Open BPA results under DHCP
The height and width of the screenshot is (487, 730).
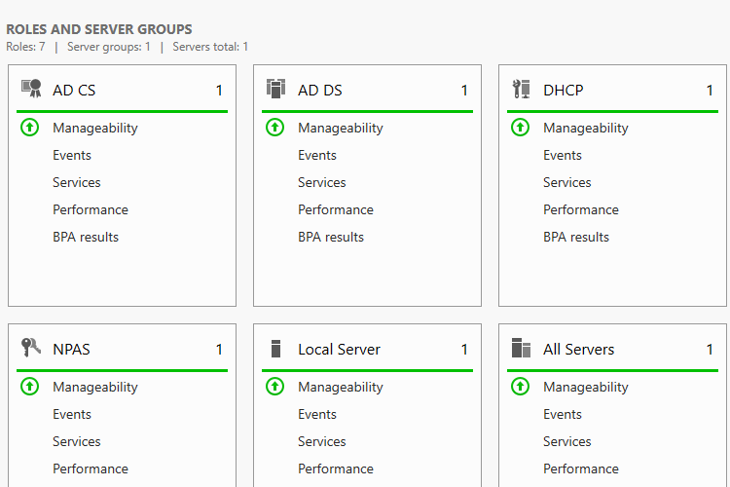[x=576, y=237]
